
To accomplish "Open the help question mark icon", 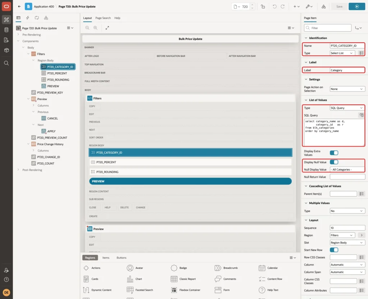I will click(6, 280).
